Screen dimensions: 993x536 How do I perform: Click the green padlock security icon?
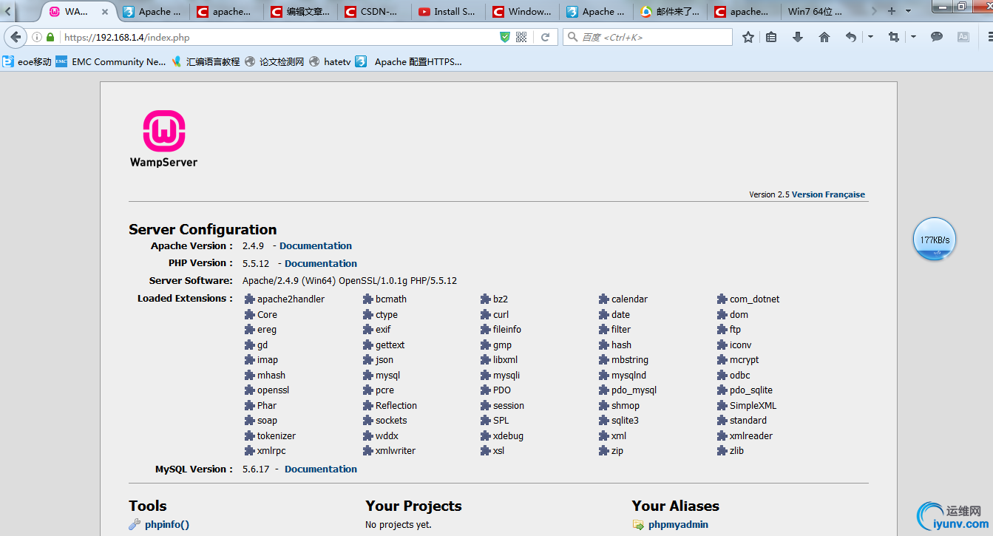(x=50, y=37)
